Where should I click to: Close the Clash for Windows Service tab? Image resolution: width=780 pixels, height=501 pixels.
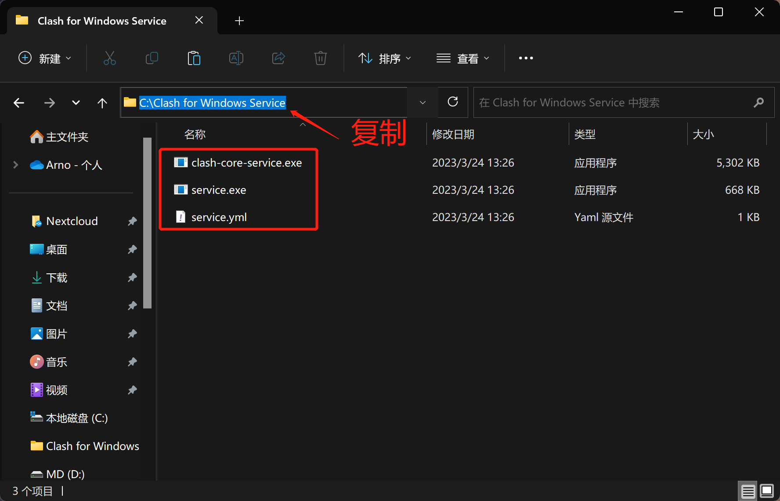[199, 20]
